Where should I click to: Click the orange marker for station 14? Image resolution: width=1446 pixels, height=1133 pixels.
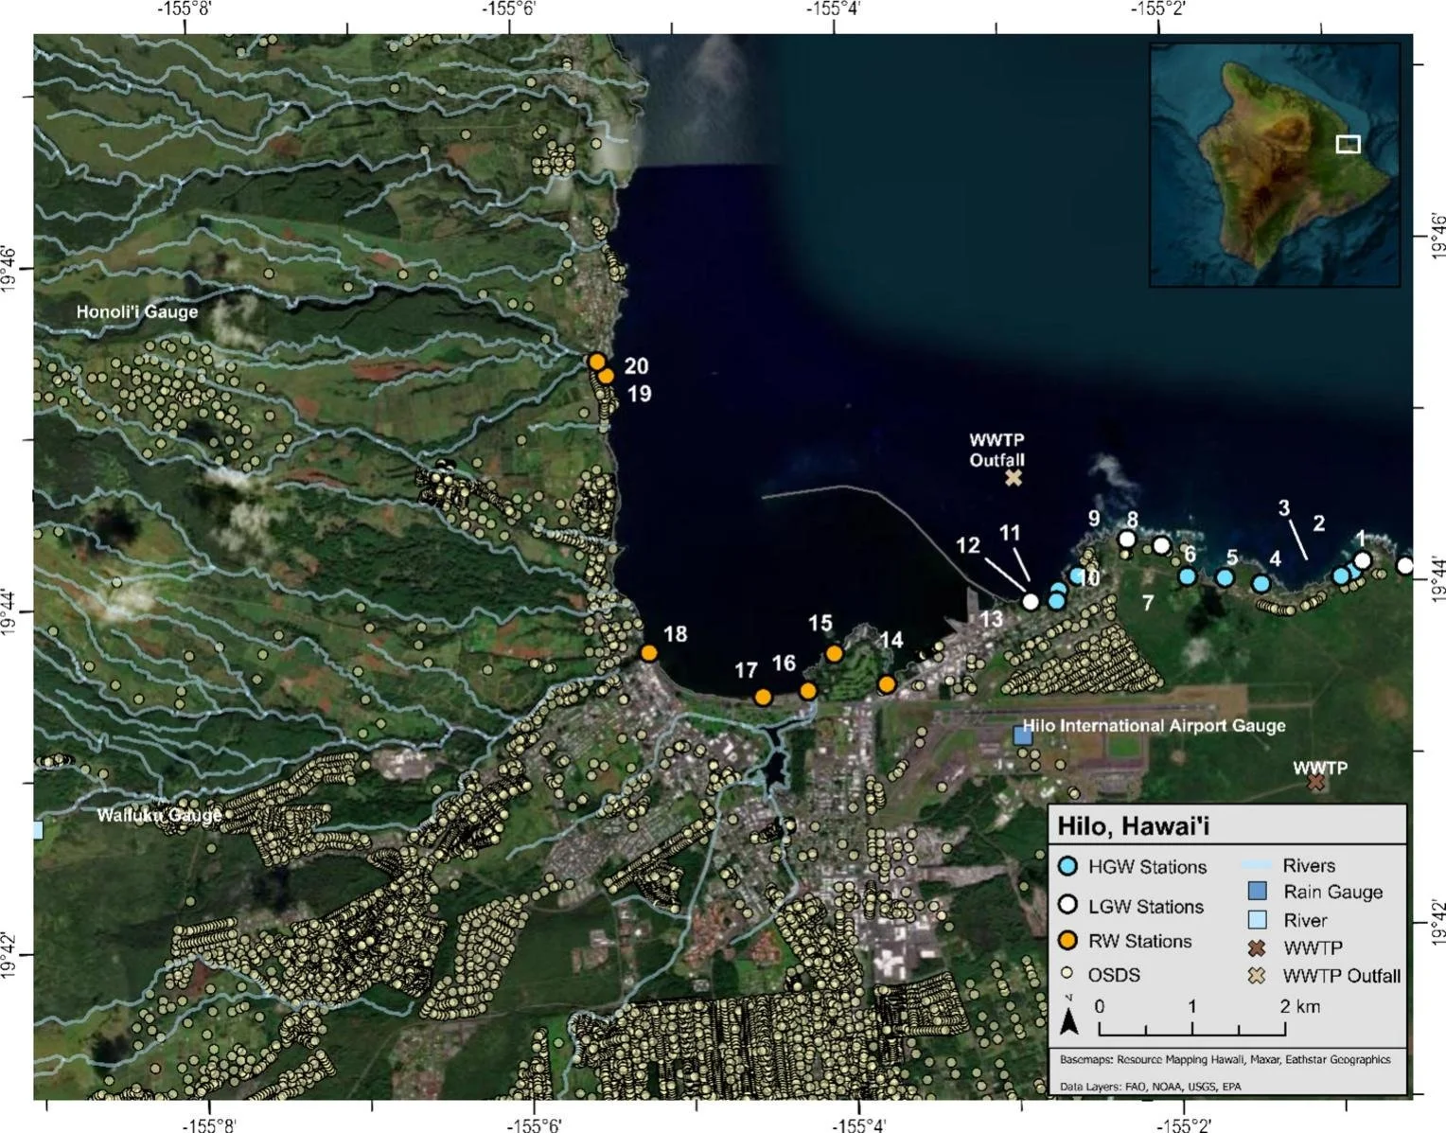click(887, 684)
